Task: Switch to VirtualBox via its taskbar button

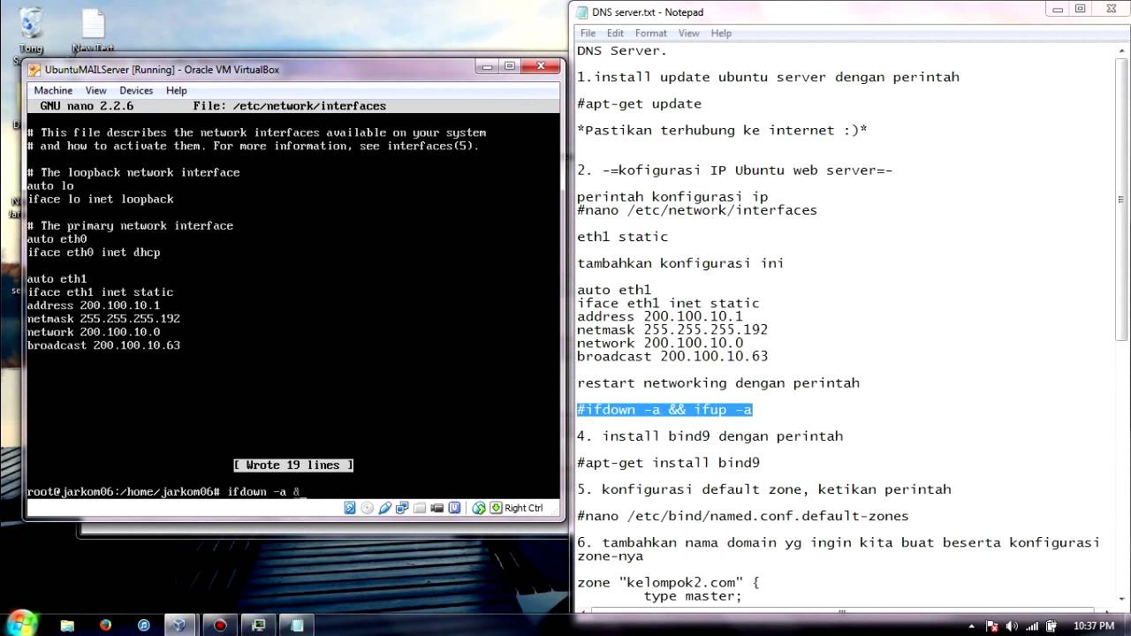Action: coord(180,625)
